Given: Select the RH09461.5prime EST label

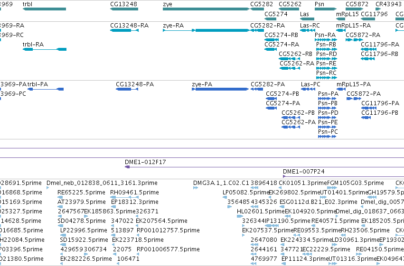Looking at the screenshot, I should pos(134,193).
